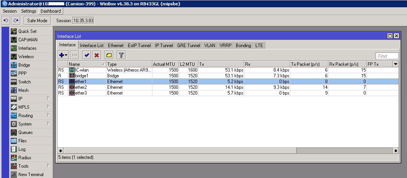Click the Undo arrow button

tap(6, 21)
